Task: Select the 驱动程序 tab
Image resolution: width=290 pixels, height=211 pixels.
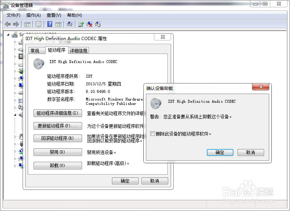Action: (57, 50)
